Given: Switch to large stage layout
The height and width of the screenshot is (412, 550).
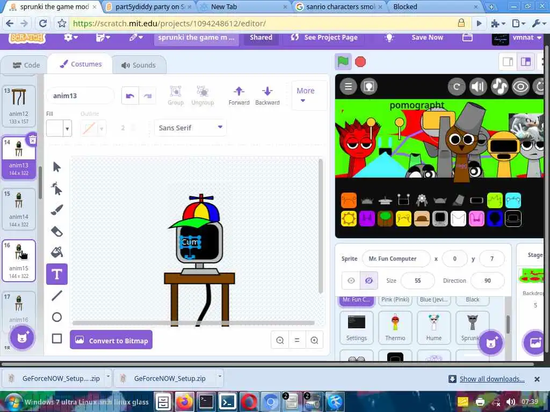Looking at the screenshot, I should 525,62.
